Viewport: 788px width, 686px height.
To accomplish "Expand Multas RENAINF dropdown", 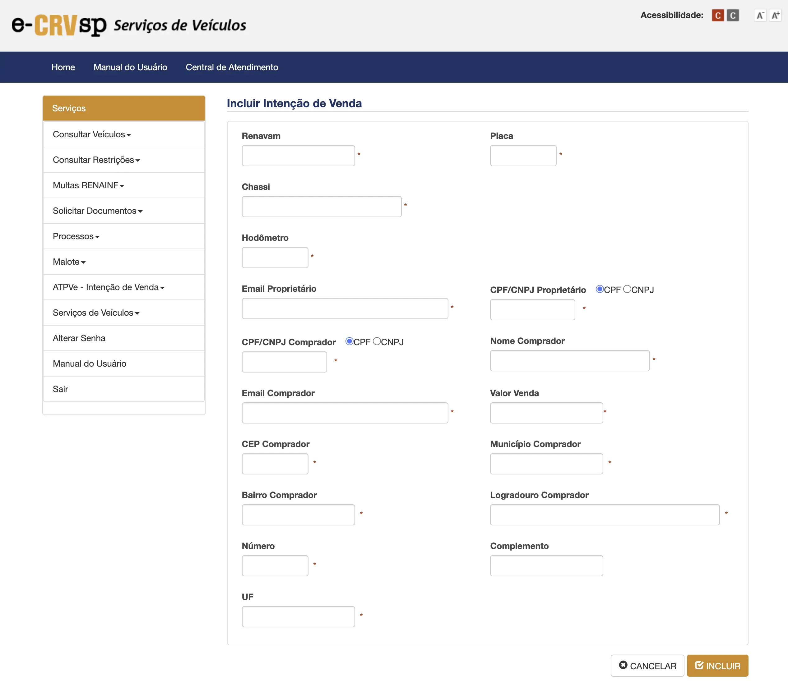I will tap(89, 185).
